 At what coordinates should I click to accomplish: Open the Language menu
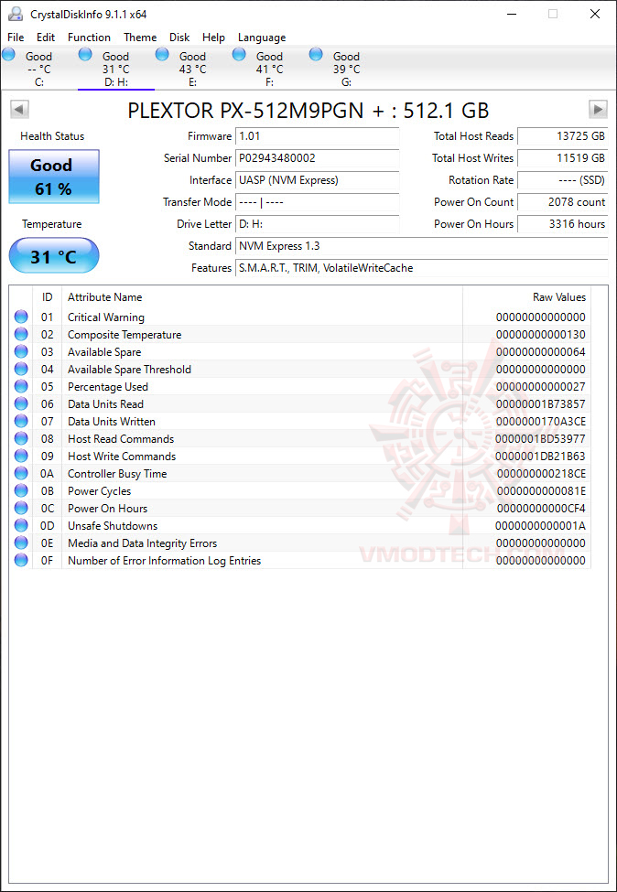click(262, 38)
